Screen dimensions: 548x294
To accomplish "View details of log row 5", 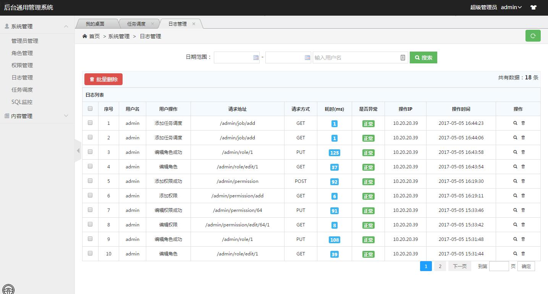I will pos(515,181).
